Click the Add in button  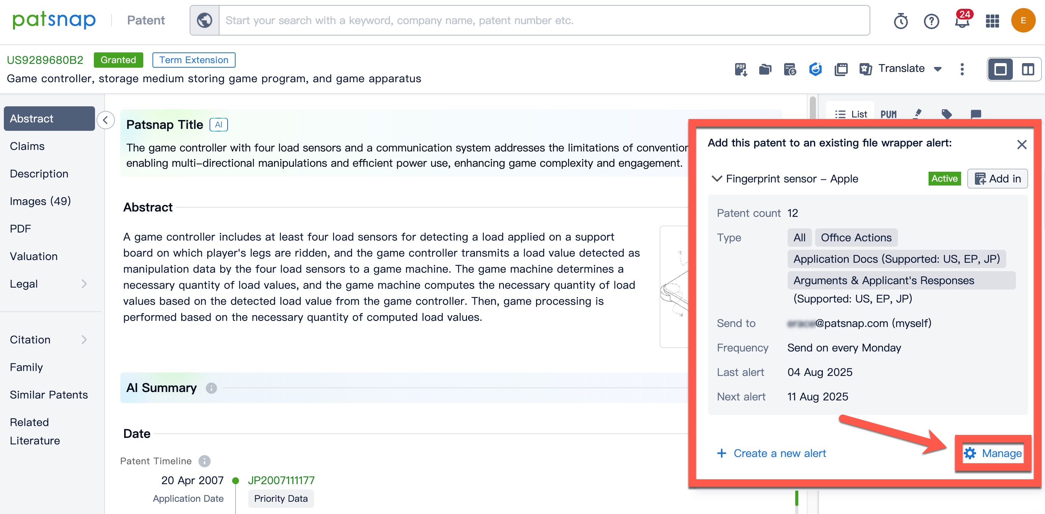pos(997,179)
